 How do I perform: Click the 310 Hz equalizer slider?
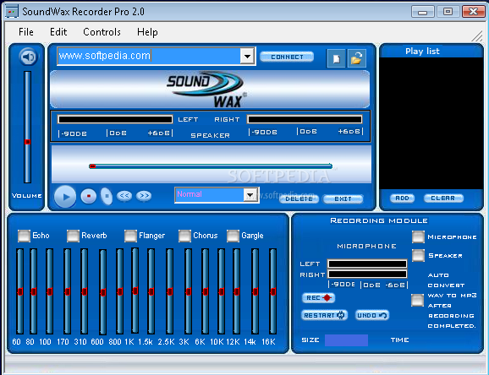85,291
